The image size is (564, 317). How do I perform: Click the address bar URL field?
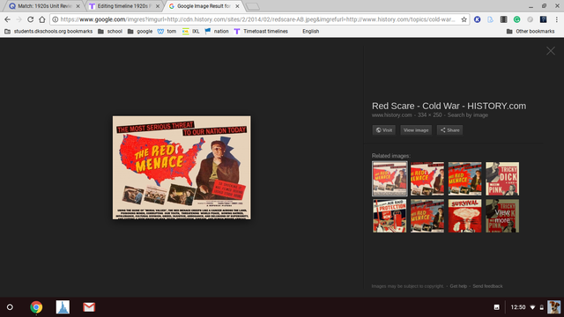(257, 19)
